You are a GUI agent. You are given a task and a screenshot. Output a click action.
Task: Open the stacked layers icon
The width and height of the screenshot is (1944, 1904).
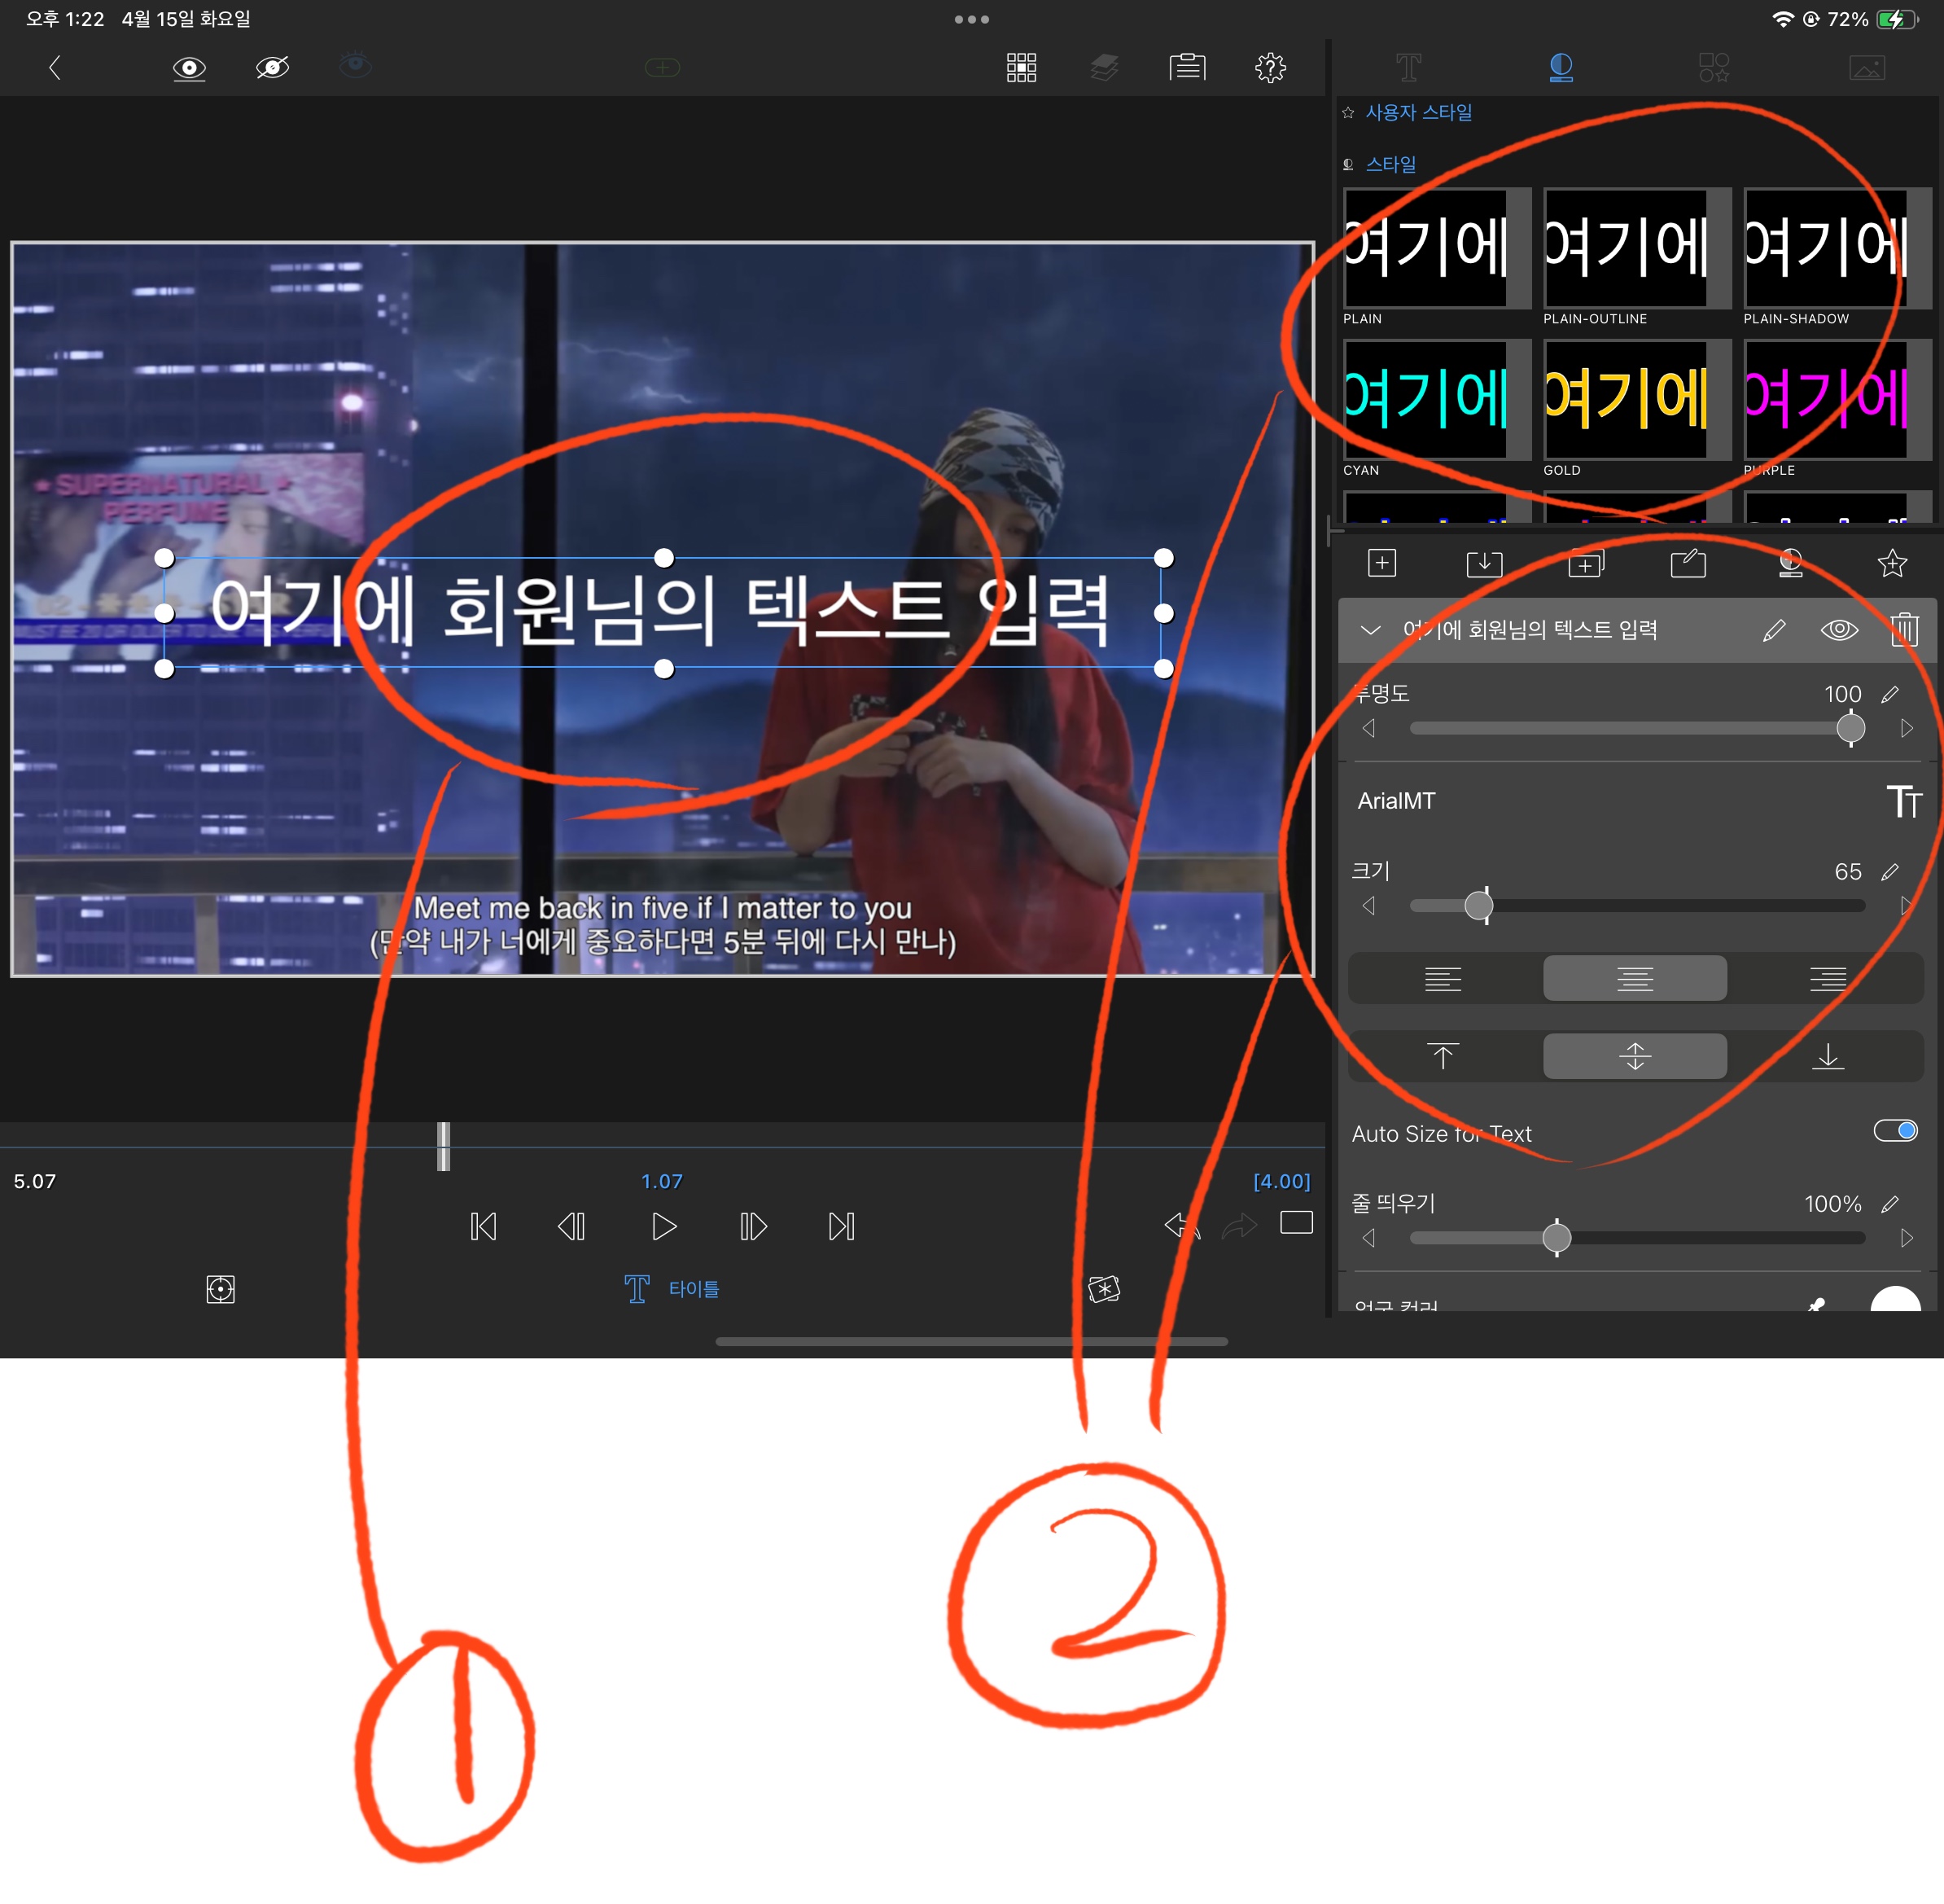click(1103, 68)
